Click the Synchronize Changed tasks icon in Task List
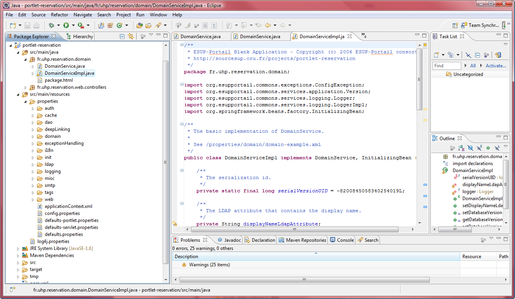 pos(497,55)
